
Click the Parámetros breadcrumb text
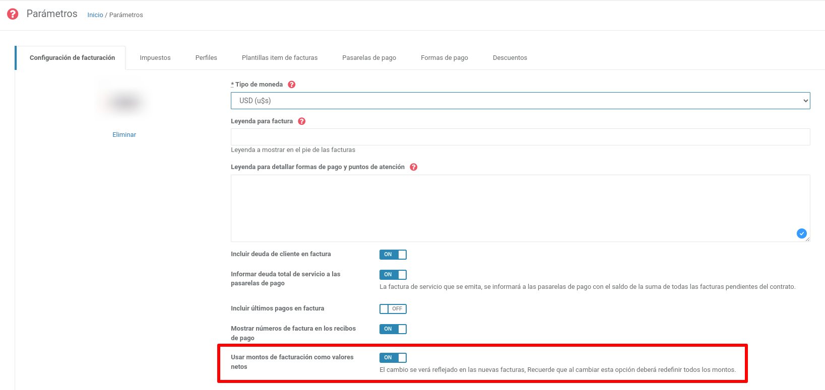tap(126, 15)
